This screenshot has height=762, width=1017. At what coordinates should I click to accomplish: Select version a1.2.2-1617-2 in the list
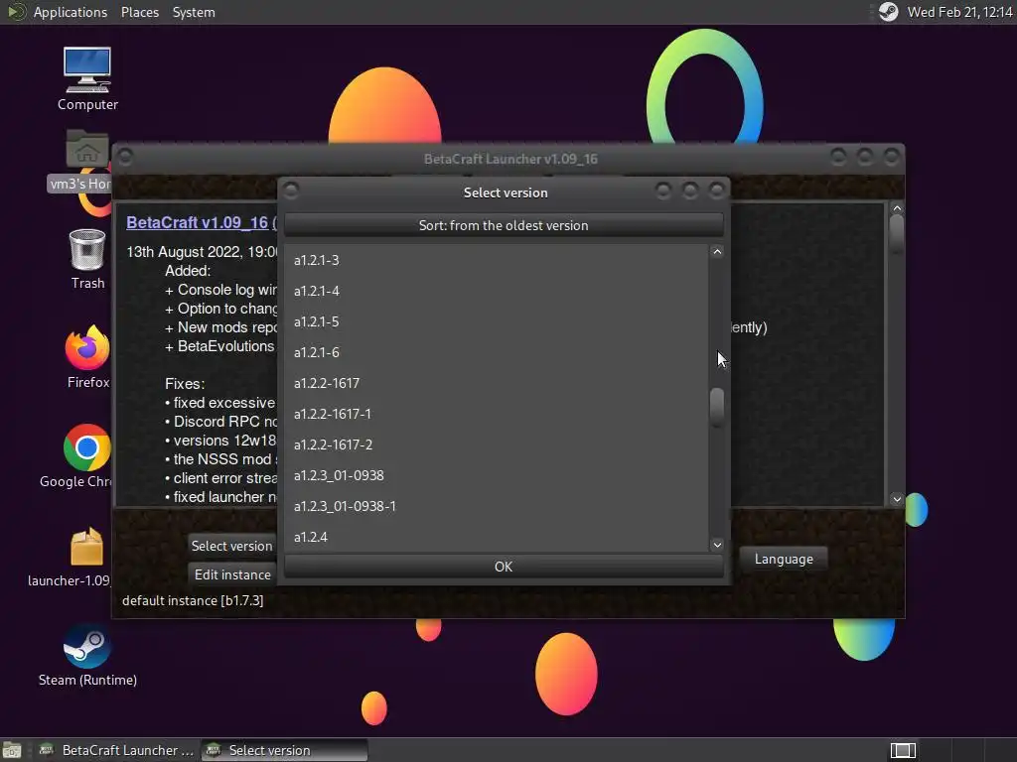click(x=497, y=444)
